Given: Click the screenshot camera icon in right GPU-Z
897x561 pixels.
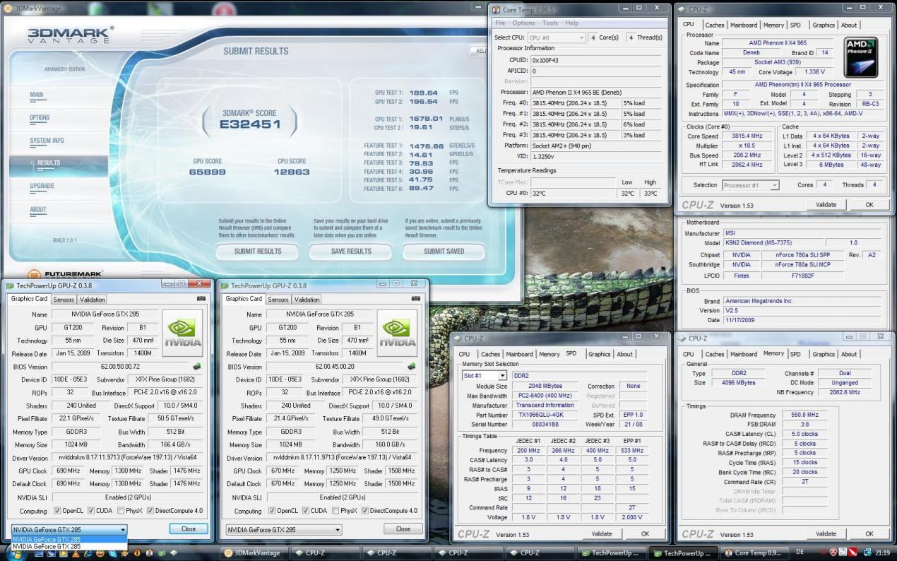Looking at the screenshot, I should click(x=415, y=299).
